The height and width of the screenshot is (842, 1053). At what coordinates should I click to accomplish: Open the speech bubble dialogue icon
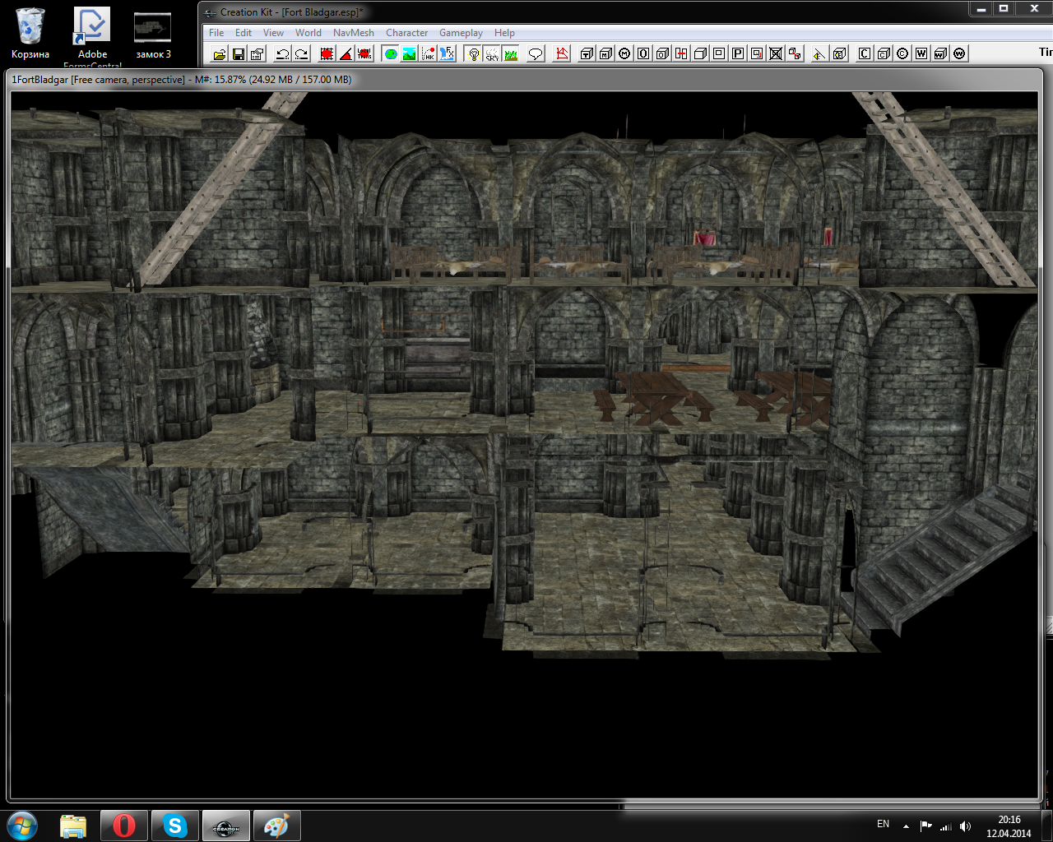536,53
